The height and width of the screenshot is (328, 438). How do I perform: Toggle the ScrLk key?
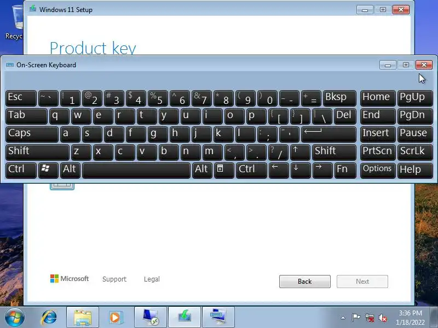[415, 152]
